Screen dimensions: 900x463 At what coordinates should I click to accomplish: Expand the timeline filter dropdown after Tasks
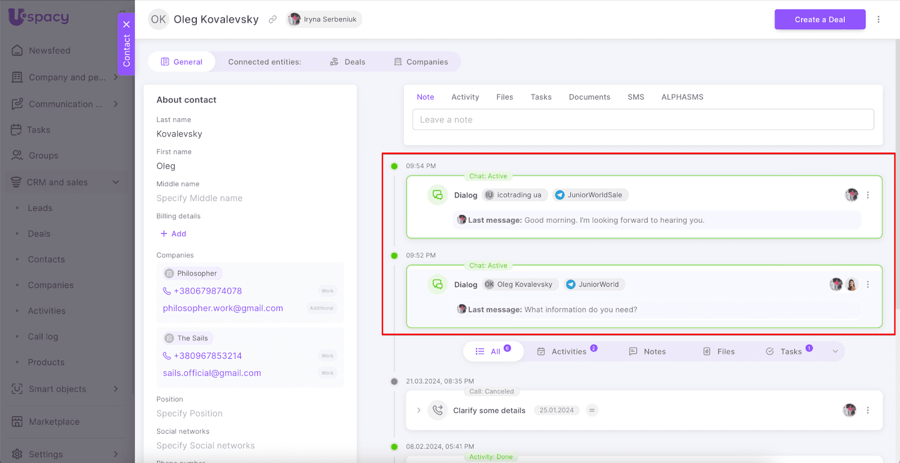835,352
